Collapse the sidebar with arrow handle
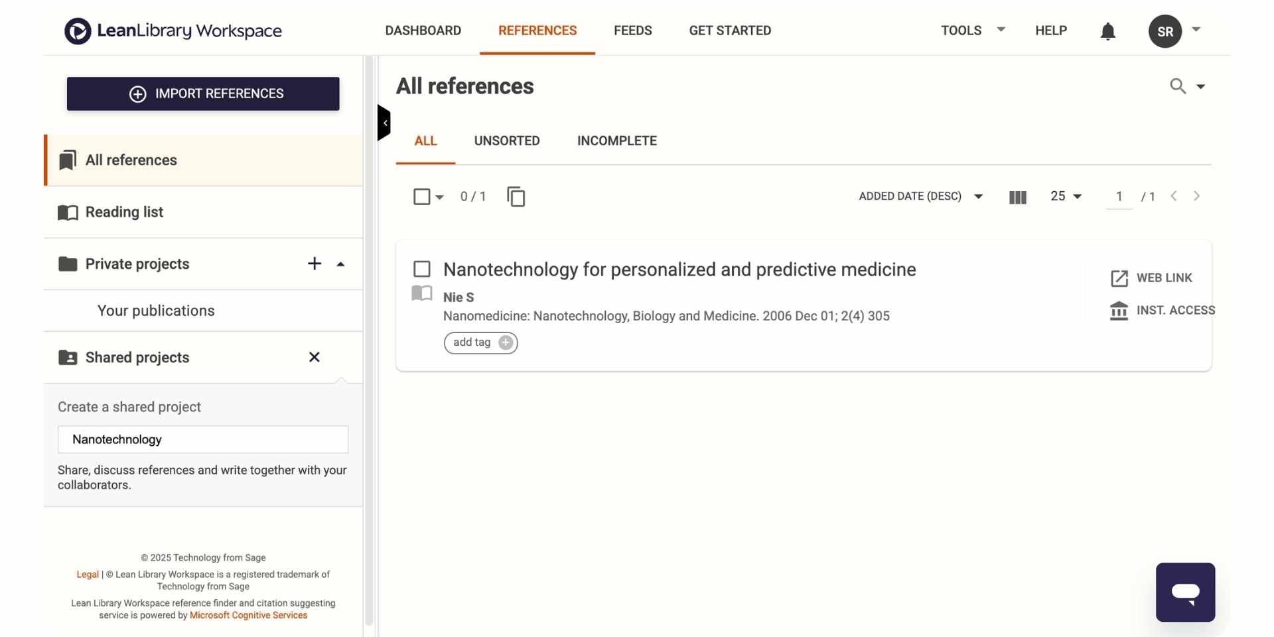Screen dimensions: 1274x637 coord(384,123)
